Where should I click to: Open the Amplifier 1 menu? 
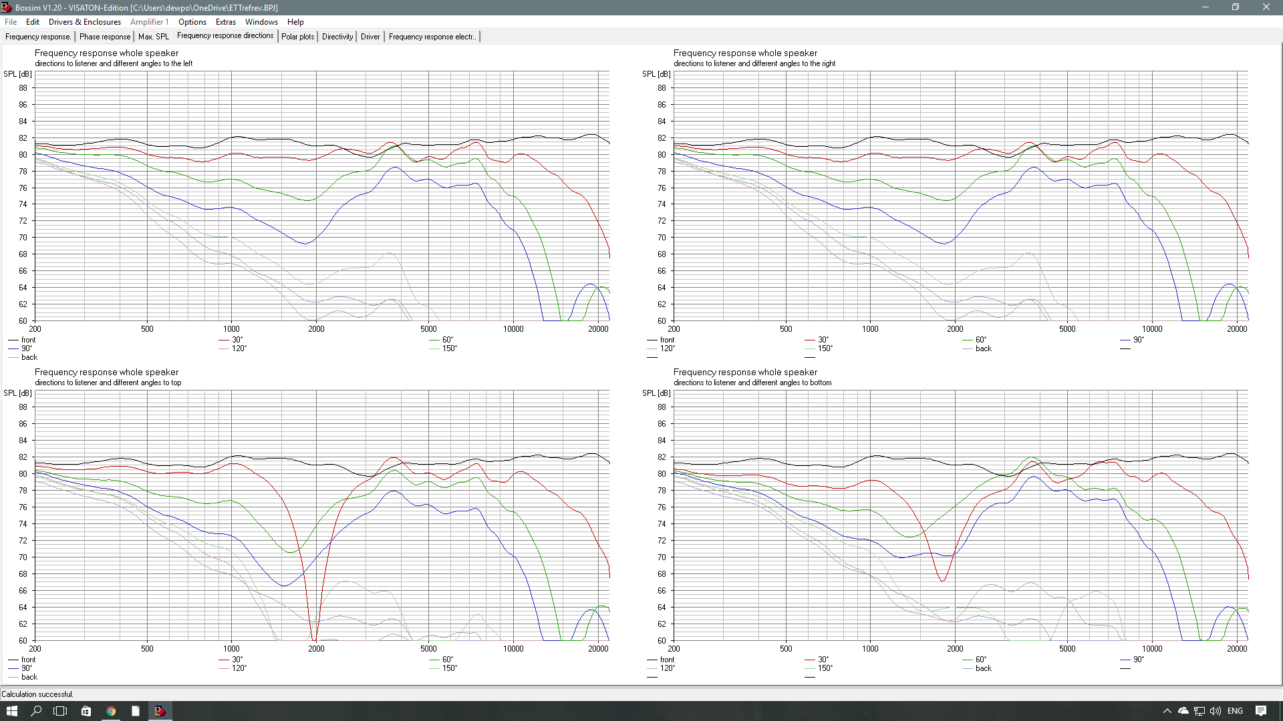pos(150,22)
